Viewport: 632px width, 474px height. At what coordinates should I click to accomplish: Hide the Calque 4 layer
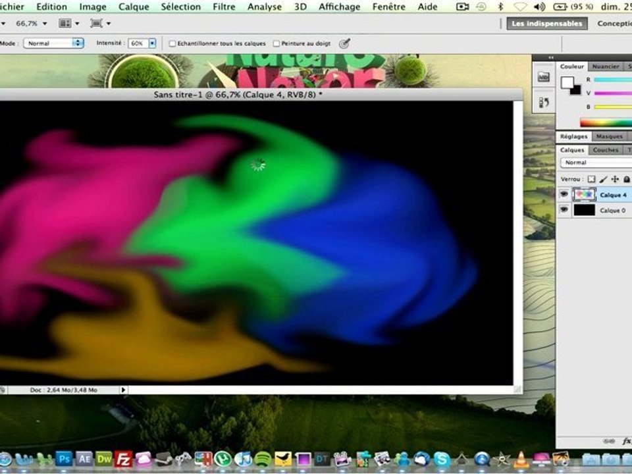(x=564, y=195)
